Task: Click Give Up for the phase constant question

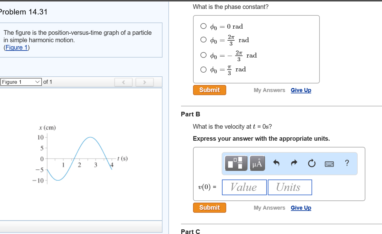Action: [x=301, y=90]
